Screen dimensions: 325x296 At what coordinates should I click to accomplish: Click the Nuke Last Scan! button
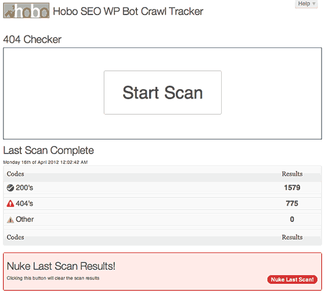[x=292, y=279]
